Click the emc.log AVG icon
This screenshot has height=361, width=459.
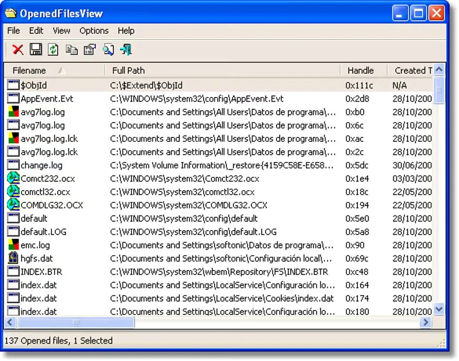(x=13, y=245)
